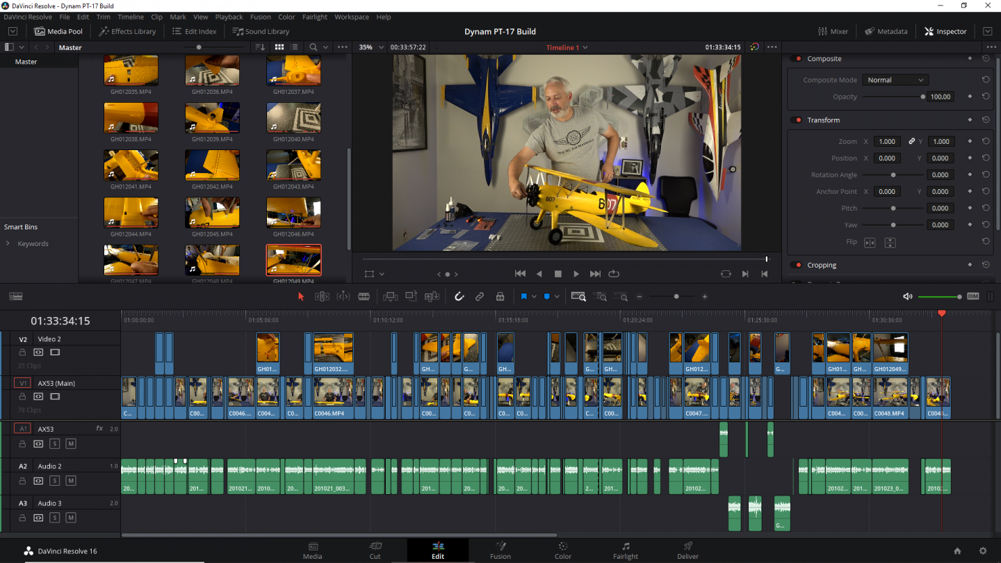Add a marker with the blue marker icon
Viewport: 1001px width, 563px height.
point(546,296)
